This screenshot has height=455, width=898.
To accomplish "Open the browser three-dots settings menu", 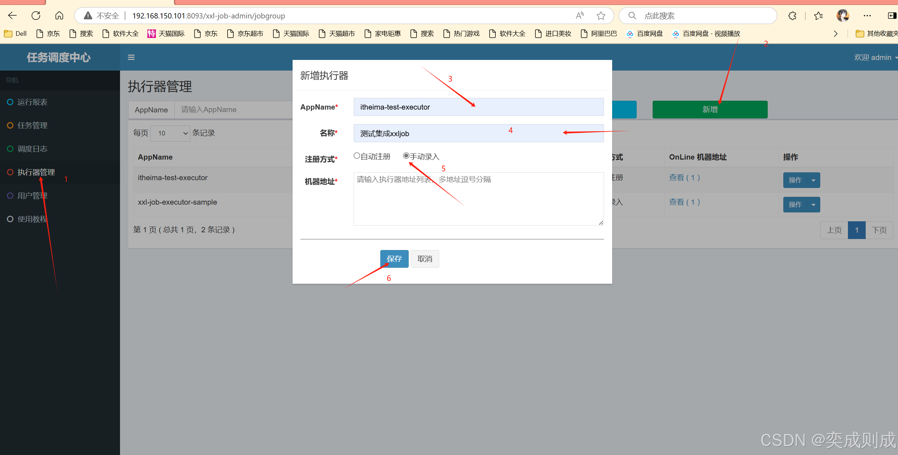I will 867,16.
